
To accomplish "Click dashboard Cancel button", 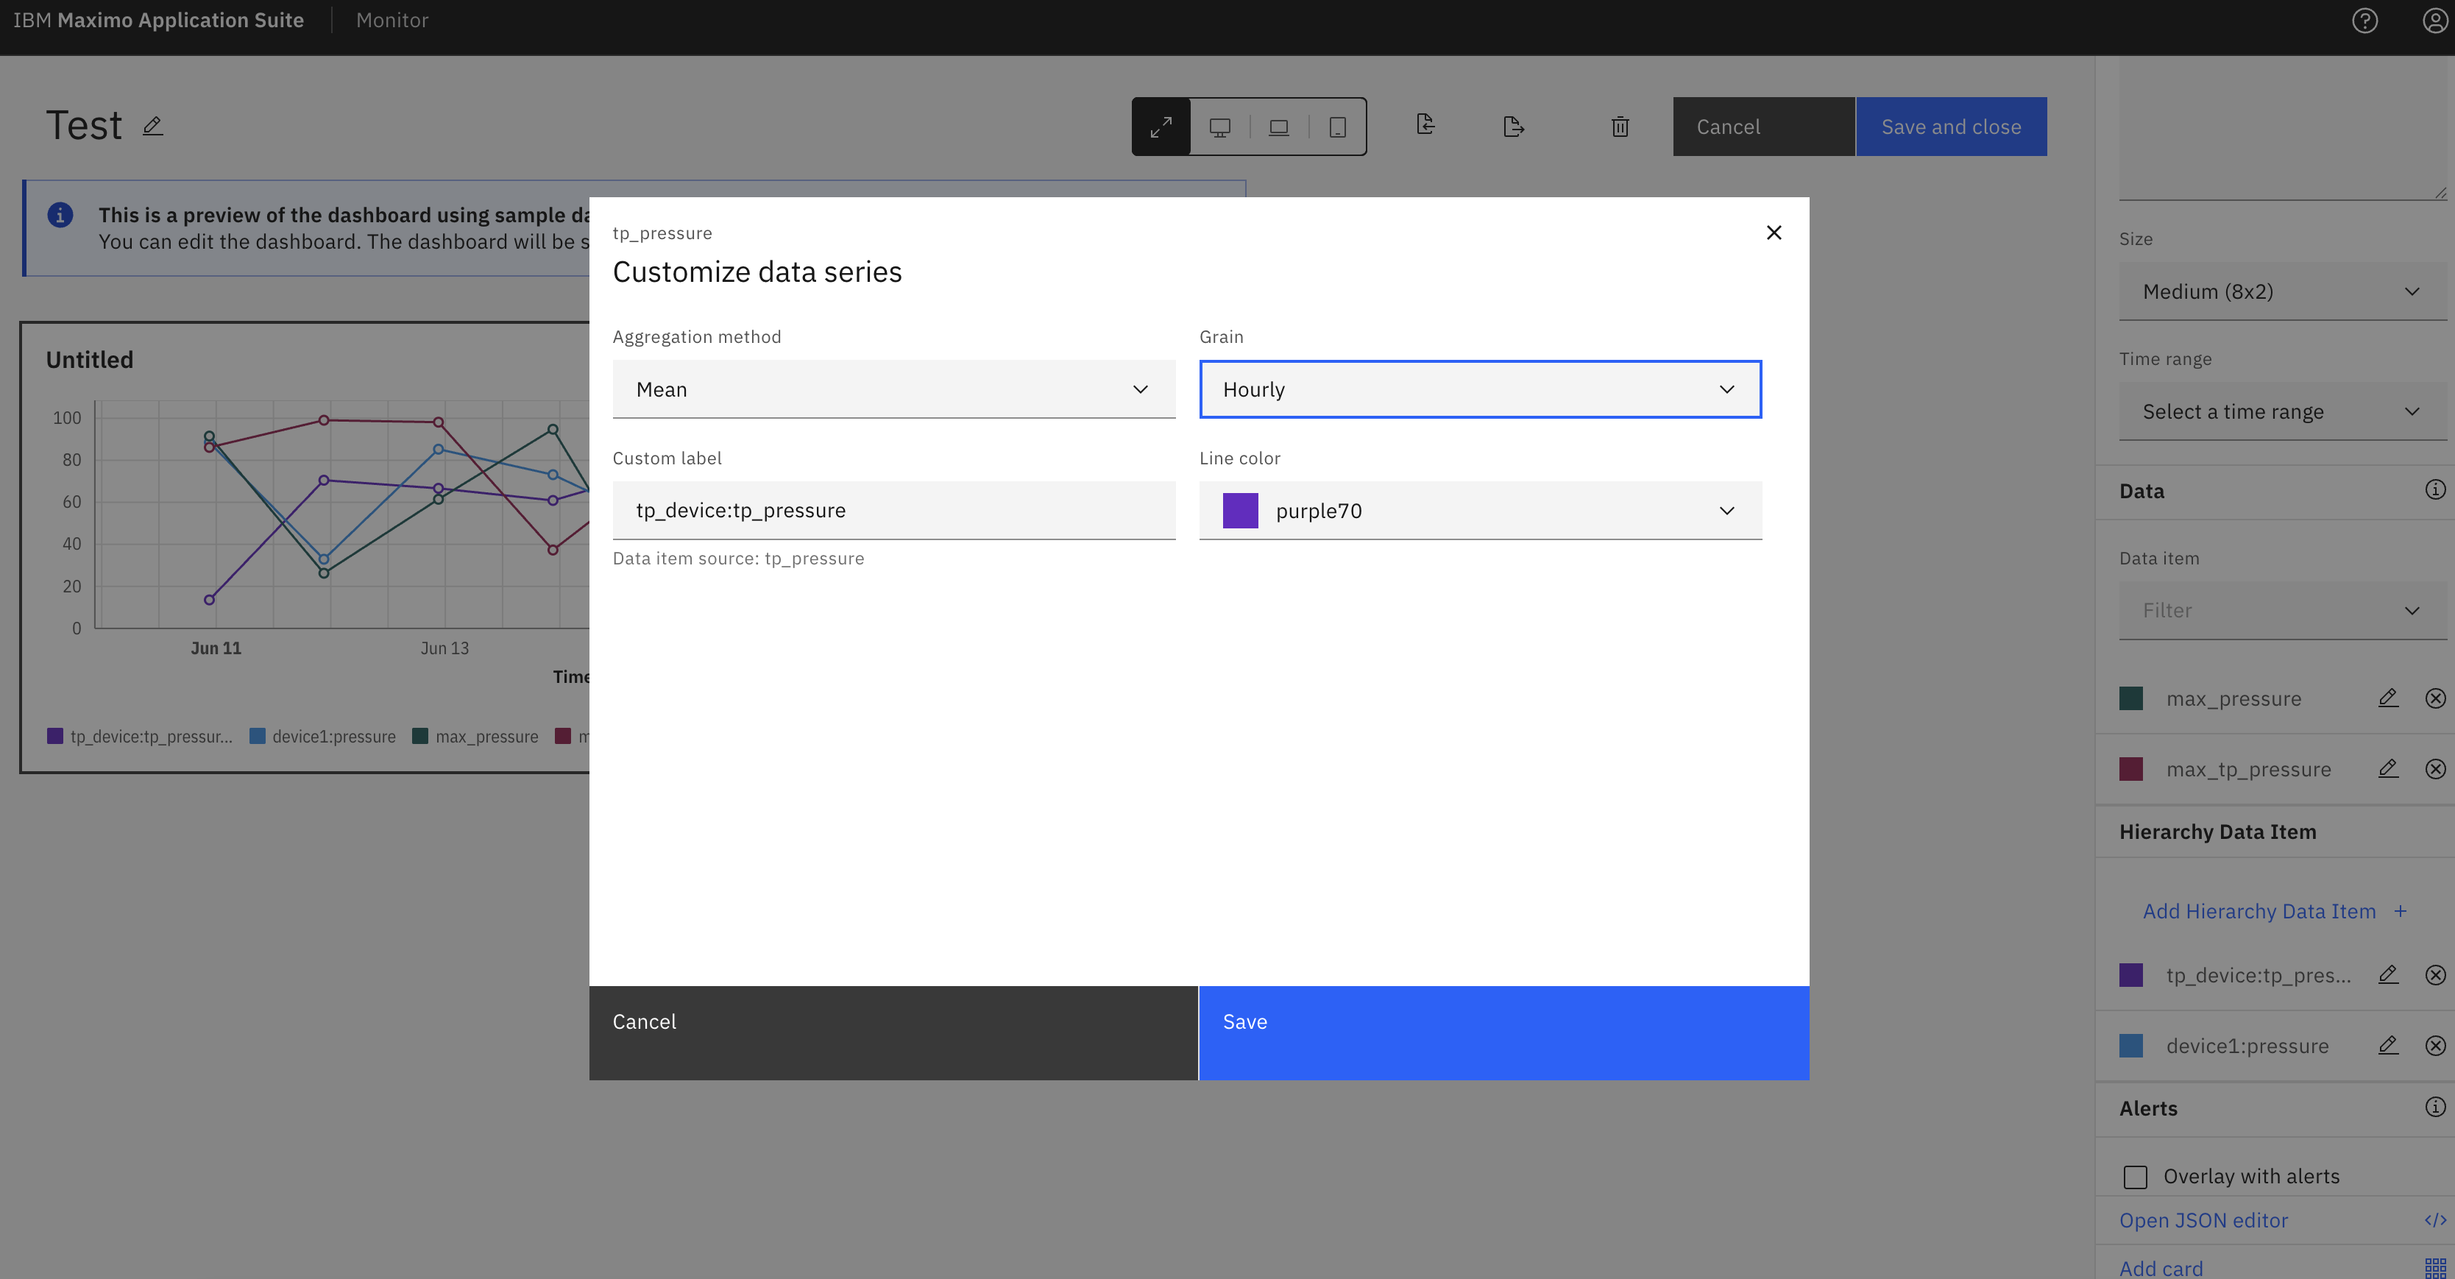I will 1763,127.
